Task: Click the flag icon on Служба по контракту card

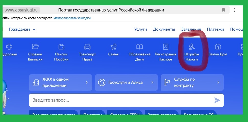Action: 167,82
